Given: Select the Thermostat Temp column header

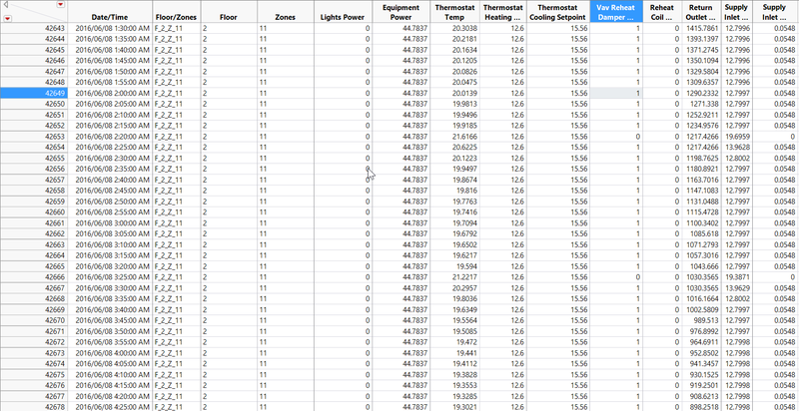Looking at the screenshot, I should pos(454,12).
